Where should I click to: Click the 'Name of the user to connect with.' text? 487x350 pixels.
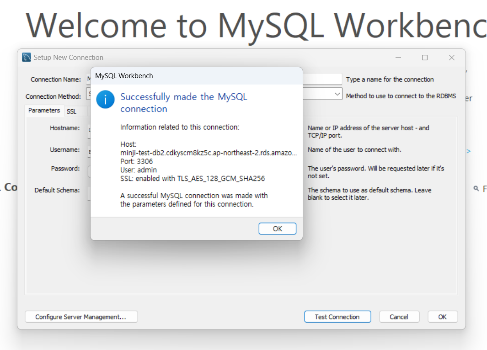coord(354,150)
